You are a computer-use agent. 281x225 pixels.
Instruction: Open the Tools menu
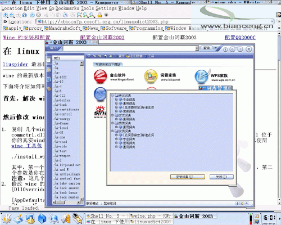[88, 8]
